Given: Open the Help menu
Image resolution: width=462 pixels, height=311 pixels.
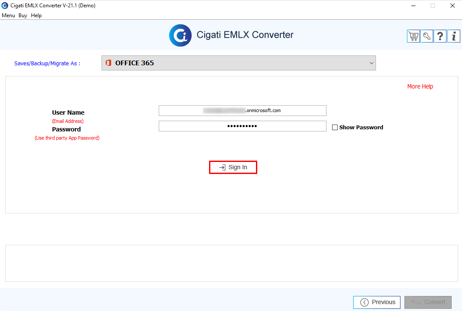Looking at the screenshot, I should pyautogui.click(x=36, y=15).
